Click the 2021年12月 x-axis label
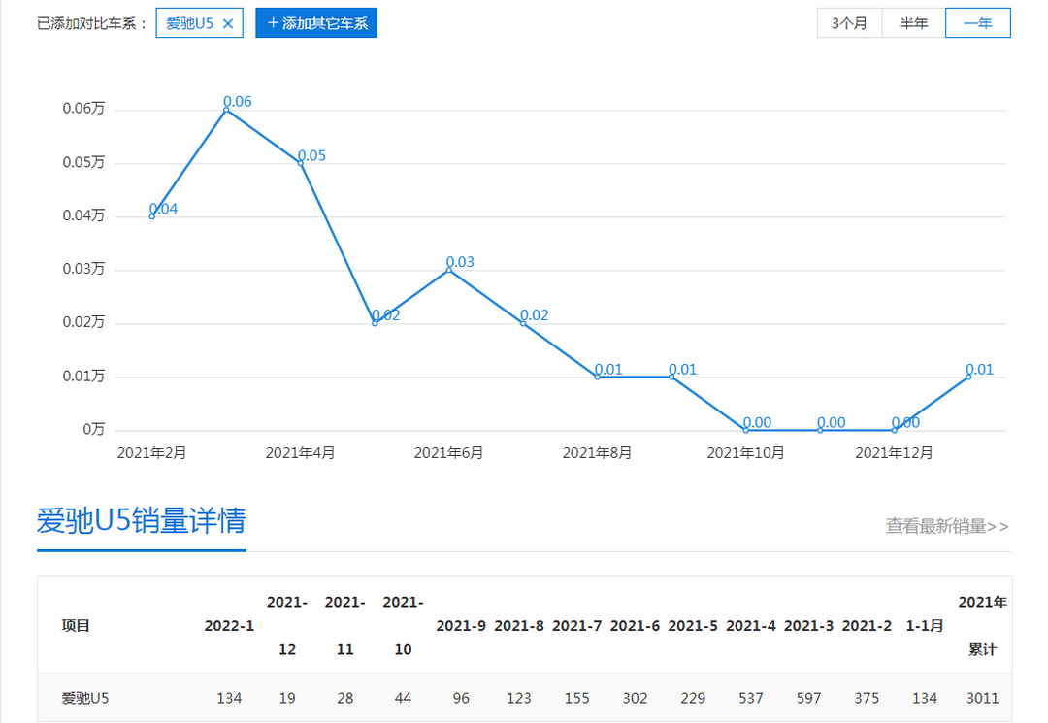 pyautogui.click(x=895, y=453)
